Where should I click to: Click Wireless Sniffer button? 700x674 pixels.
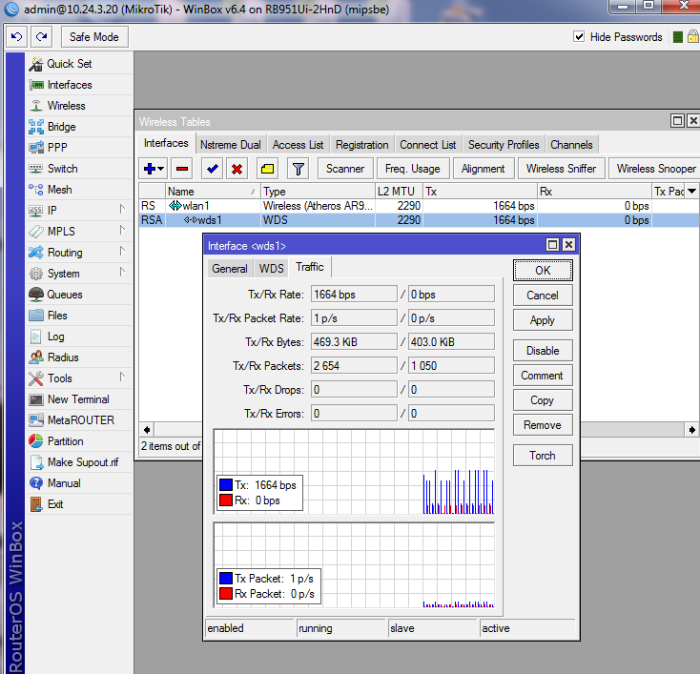pos(561,169)
